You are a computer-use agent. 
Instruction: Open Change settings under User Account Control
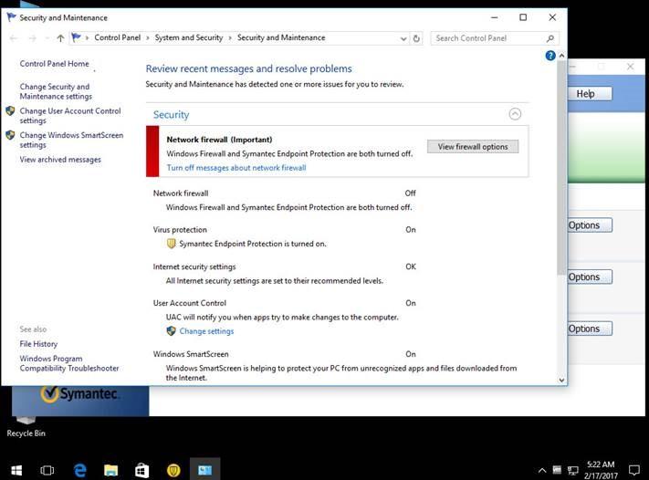(x=206, y=331)
